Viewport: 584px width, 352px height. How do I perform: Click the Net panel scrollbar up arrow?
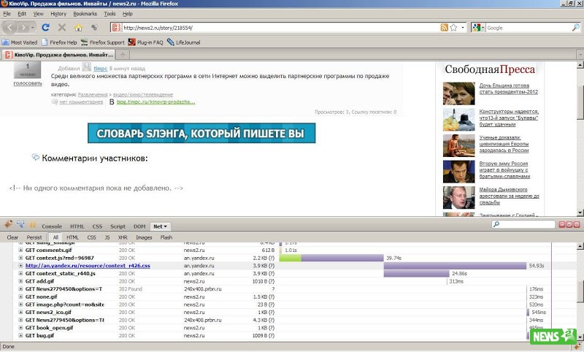pyautogui.click(x=580, y=246)
